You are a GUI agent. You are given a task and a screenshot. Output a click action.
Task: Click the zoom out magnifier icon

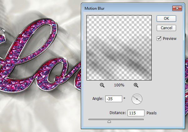(x=102, y=85)
